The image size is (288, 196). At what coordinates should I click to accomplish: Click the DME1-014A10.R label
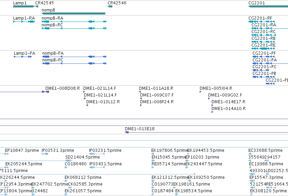[x=229, y=109]
